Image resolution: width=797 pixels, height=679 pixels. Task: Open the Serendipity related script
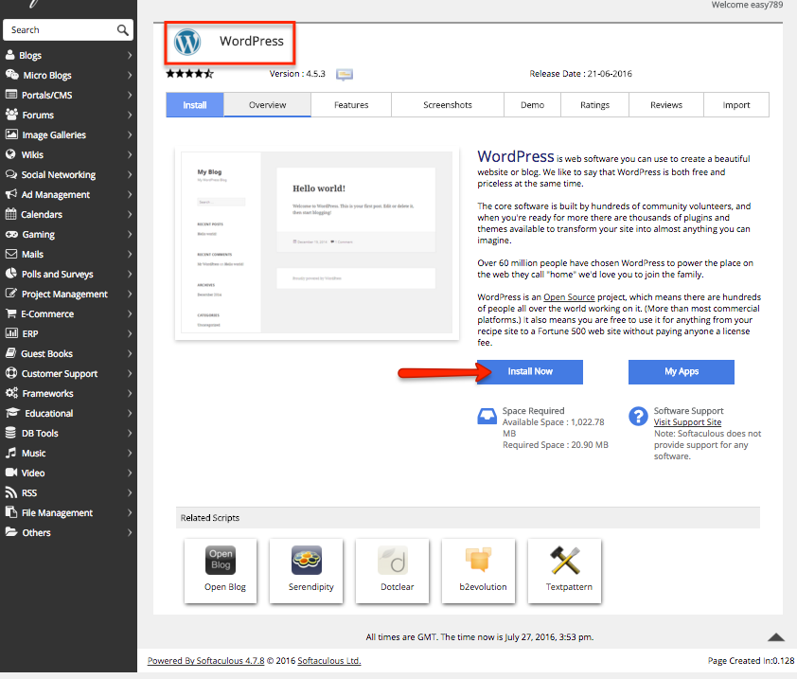pyautogui.click(x=307, y=571)
